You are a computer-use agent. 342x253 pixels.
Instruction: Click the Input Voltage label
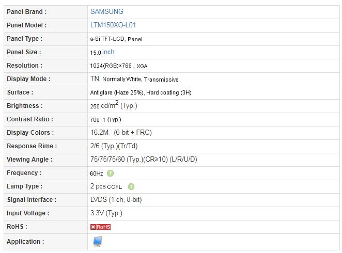[x=28, y=213]
